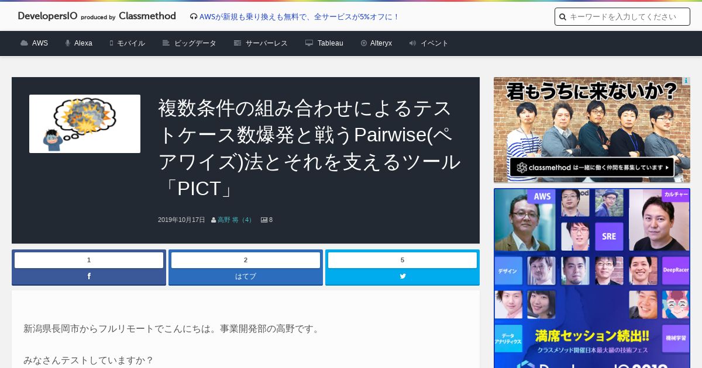Open the Alexa navigation menu item
This screenshot has width=702, height=368.
83,43
